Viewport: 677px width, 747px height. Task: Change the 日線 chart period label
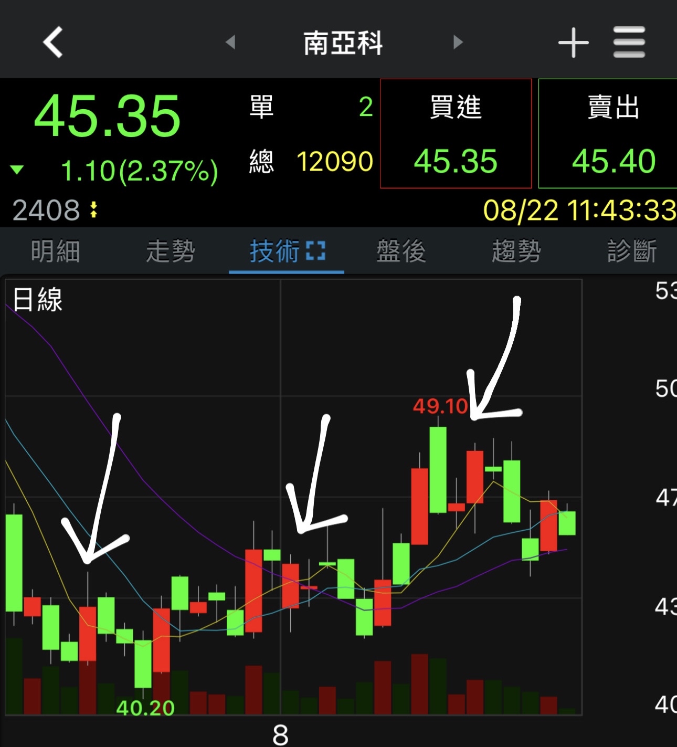coord(38,300)
